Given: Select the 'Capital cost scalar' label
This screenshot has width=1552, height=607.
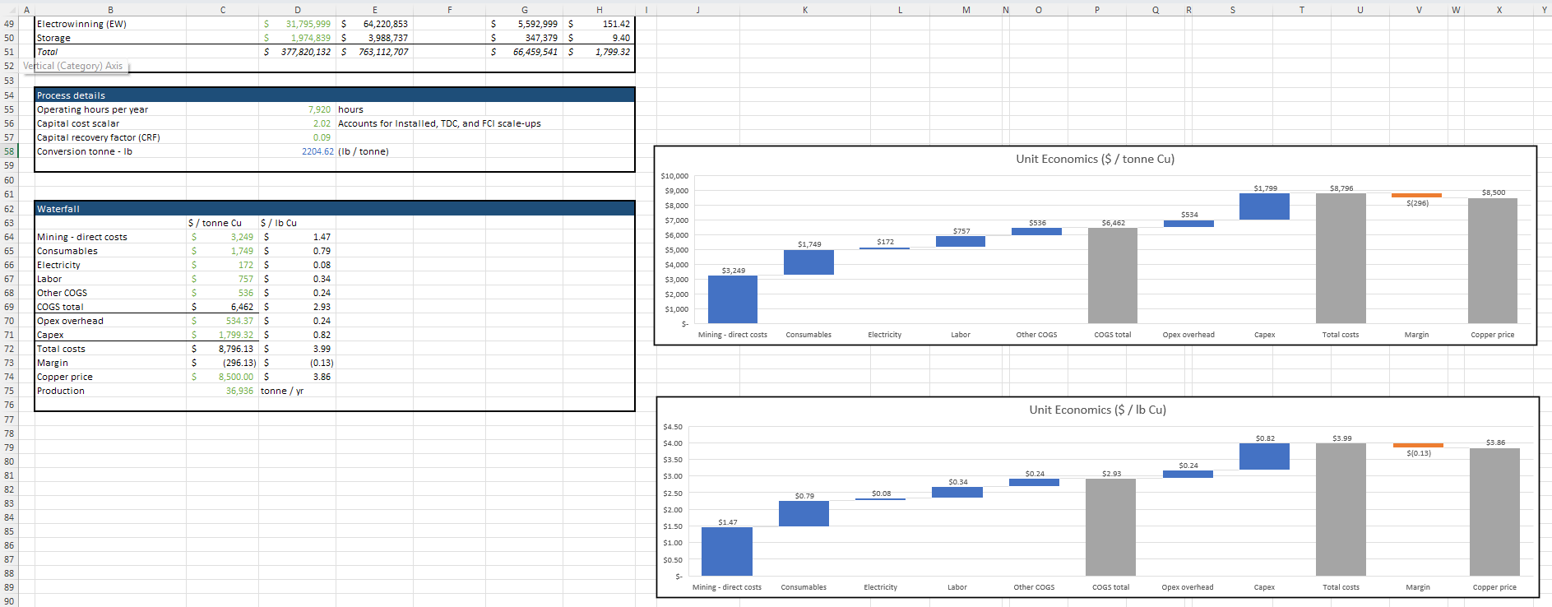Looking at the screenshot, I should (110, 123).
